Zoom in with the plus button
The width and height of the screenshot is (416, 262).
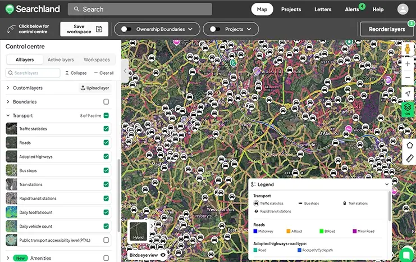click(408, 64)
